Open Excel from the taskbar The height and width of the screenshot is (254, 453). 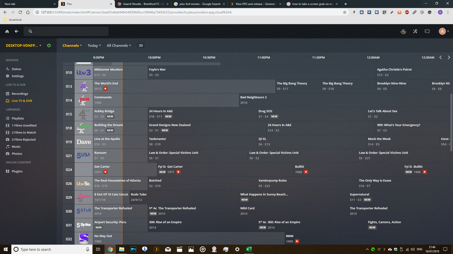pos(249,249)
